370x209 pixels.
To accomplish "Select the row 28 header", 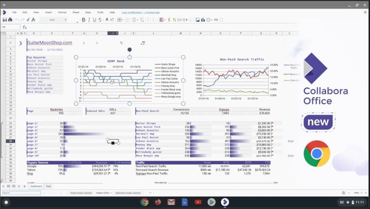I will click(10, 141).
